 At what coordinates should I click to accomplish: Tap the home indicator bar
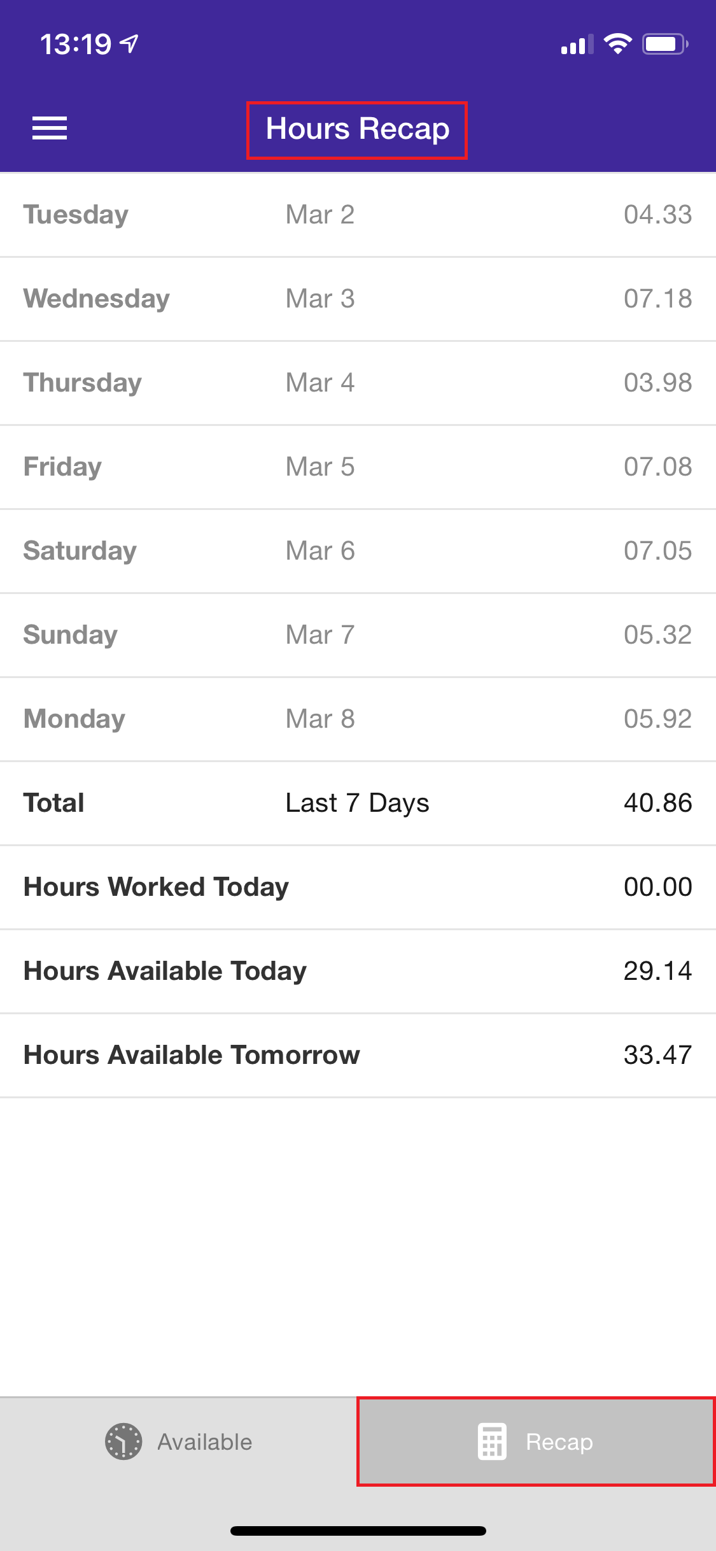[x=358, y=1531]
